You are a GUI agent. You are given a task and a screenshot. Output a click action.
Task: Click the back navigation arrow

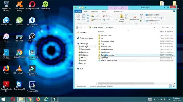[x=77, y=27]
